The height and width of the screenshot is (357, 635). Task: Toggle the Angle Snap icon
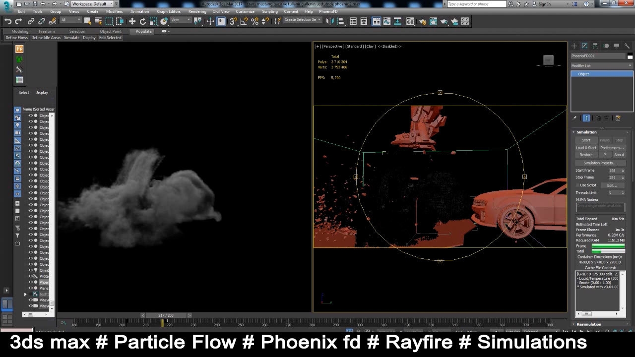click(x=244, y=21)
